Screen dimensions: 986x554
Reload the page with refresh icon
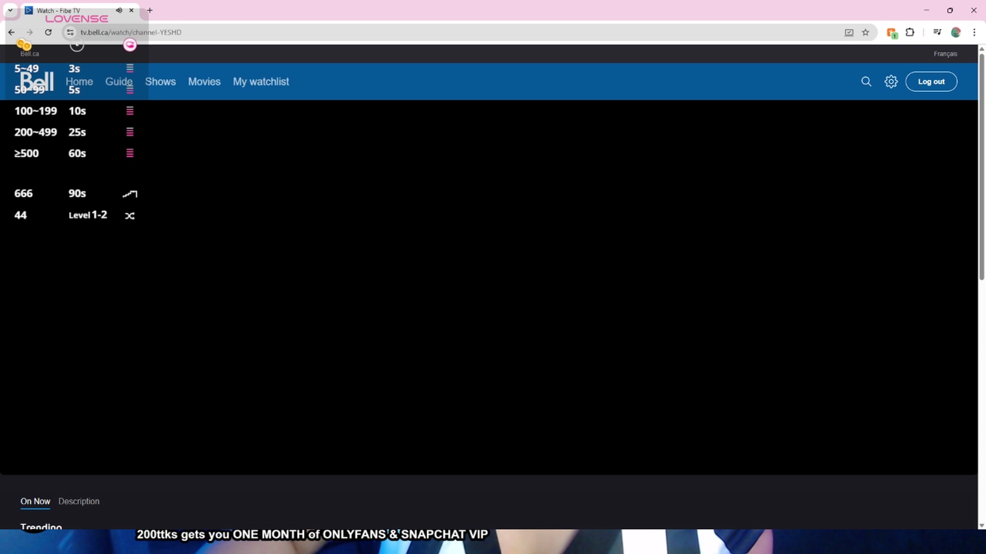pos(48,32)
